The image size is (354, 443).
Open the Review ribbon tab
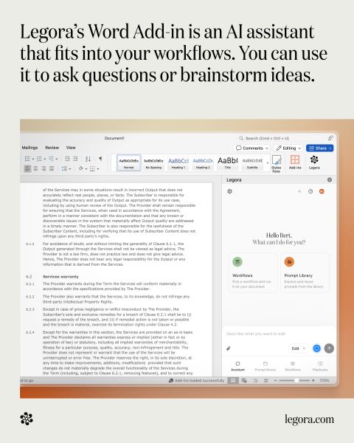tap(52, 148)
